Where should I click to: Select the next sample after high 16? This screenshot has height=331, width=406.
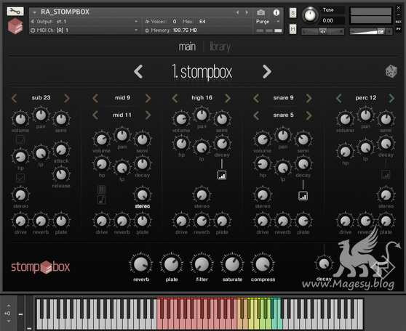coord(228,98)
